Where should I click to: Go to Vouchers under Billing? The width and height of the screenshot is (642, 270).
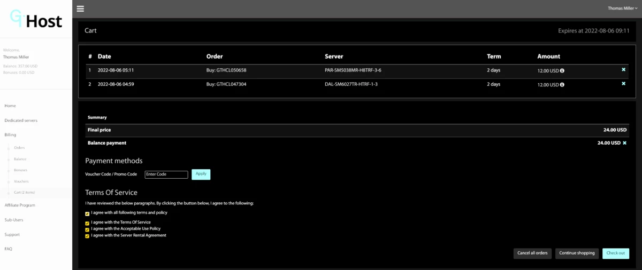point(21,181)
